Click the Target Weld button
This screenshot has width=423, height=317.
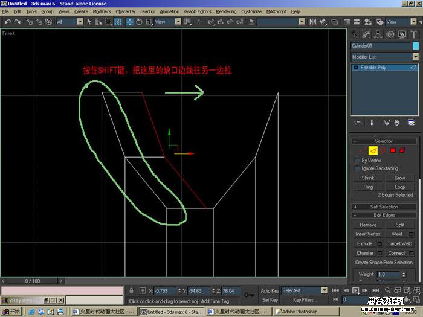[400, 244]
